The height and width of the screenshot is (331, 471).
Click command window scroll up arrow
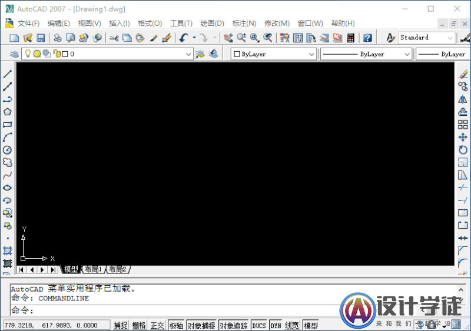pos(460,290)
